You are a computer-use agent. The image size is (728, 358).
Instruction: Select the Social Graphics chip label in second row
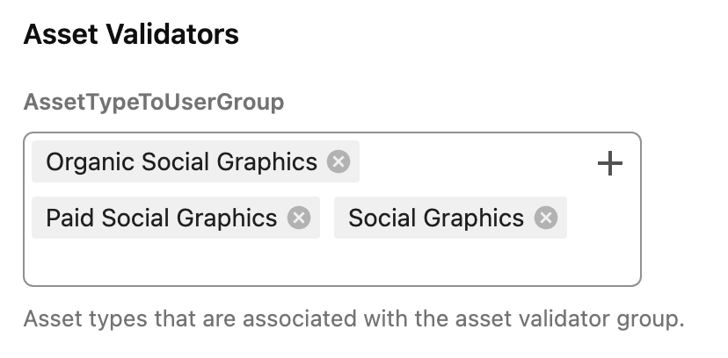pyautogui.click(x=435, y=218)
